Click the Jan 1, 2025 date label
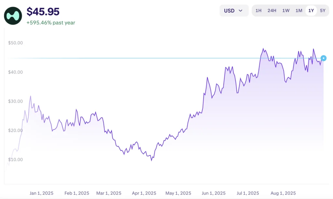333x199 pixels. coord(42,193)
